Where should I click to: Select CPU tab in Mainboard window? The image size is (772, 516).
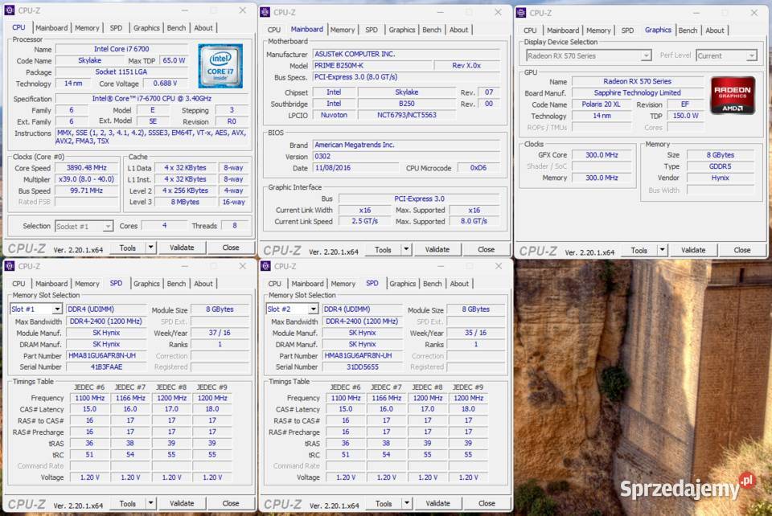click(x=274, y=30)
